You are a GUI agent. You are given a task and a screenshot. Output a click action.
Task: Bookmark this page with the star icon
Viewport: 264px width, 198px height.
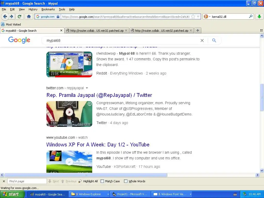coord(193,16)
